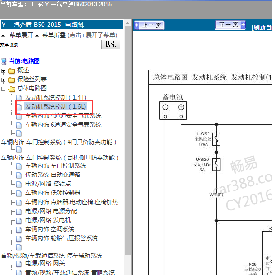This screenshot has width=272, height=275.
Task: Click page icon above 司机侧具防夹功能 entry
Action: (19, 150)
